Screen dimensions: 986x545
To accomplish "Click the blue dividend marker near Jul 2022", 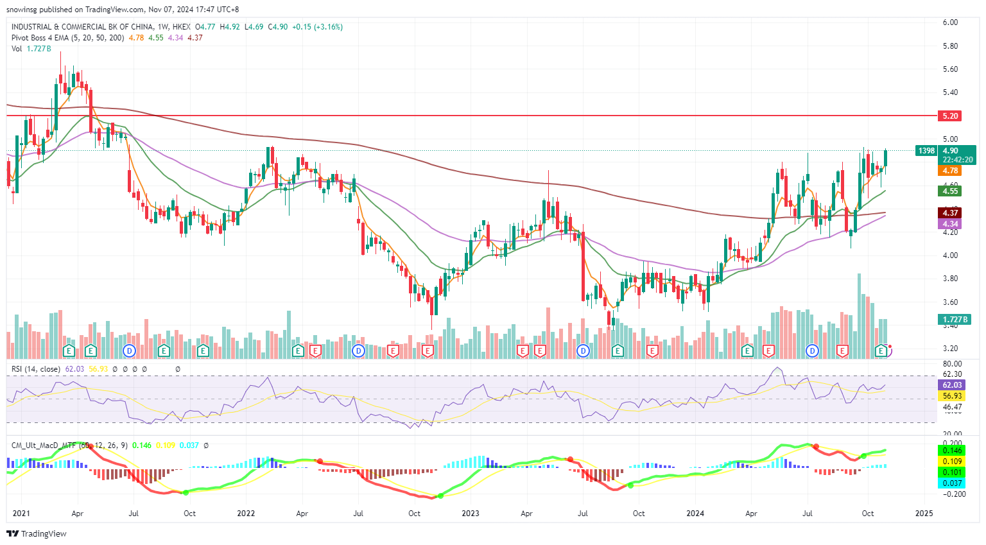I will (358, 350).
